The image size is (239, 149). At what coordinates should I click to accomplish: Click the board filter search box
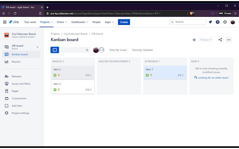tap(75, 50)
